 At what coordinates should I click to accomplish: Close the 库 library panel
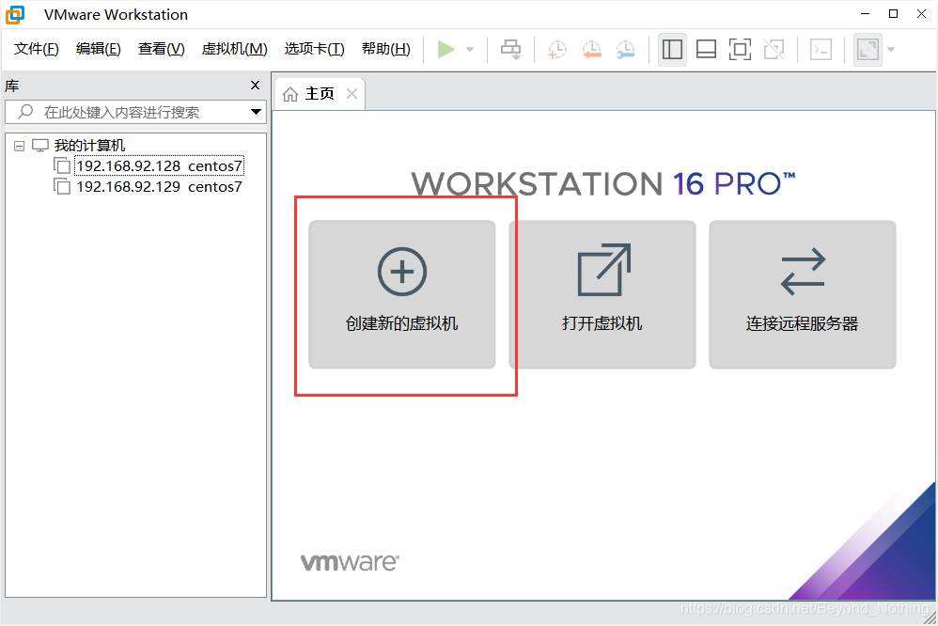click(256, 85)
